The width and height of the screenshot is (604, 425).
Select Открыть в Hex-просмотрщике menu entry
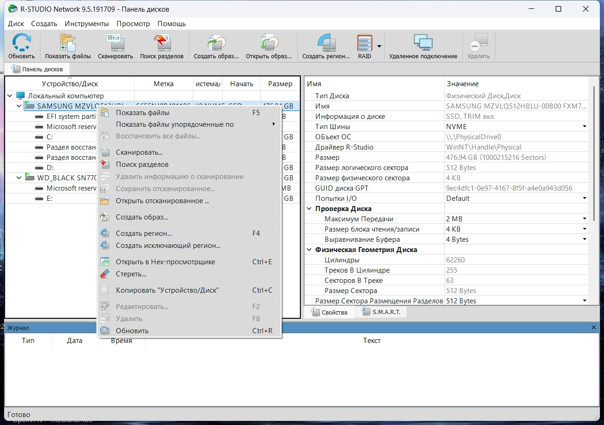165,262
